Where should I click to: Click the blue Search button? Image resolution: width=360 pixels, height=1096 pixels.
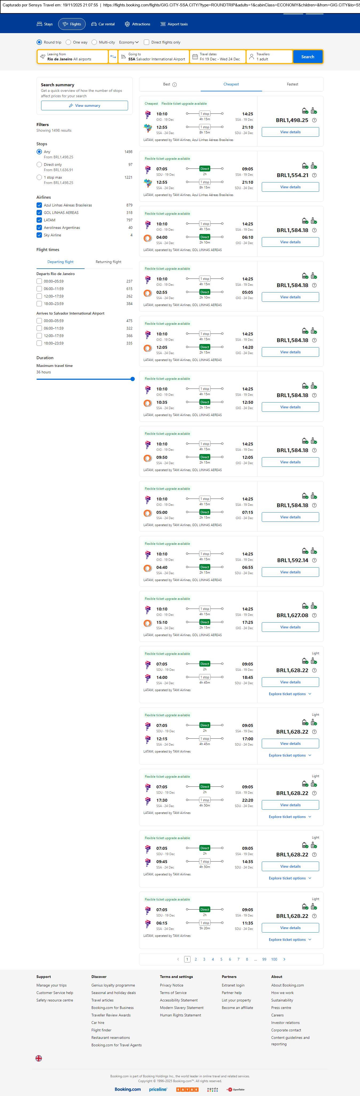308,57
